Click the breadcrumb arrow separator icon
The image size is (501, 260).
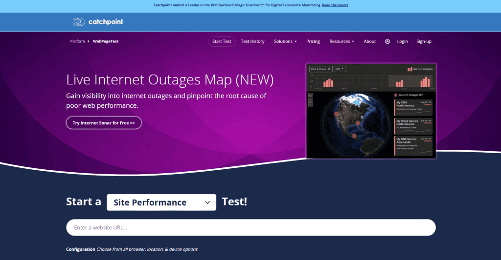click(89, 41)
